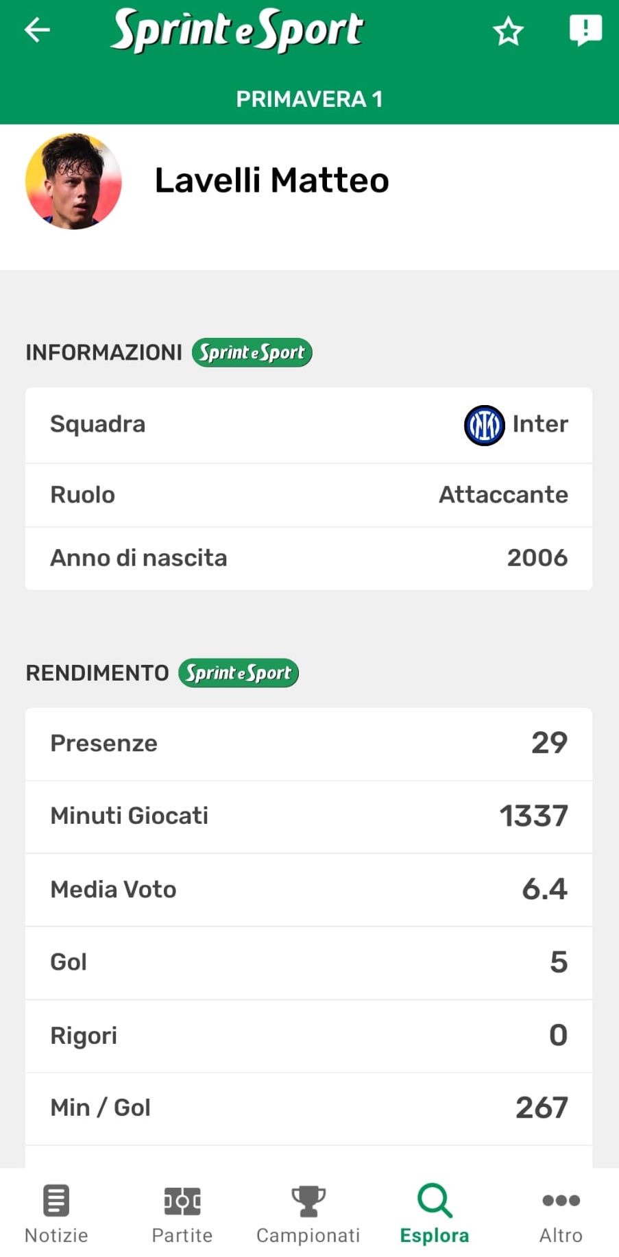Open the Squadra Inter row

tap(308, 425)
